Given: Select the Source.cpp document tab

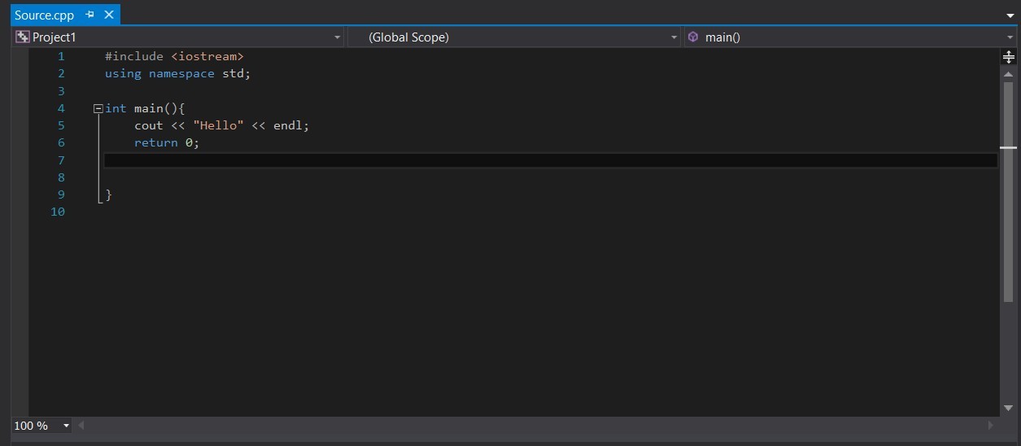Looking at the screenshot, I should [44, 15].
